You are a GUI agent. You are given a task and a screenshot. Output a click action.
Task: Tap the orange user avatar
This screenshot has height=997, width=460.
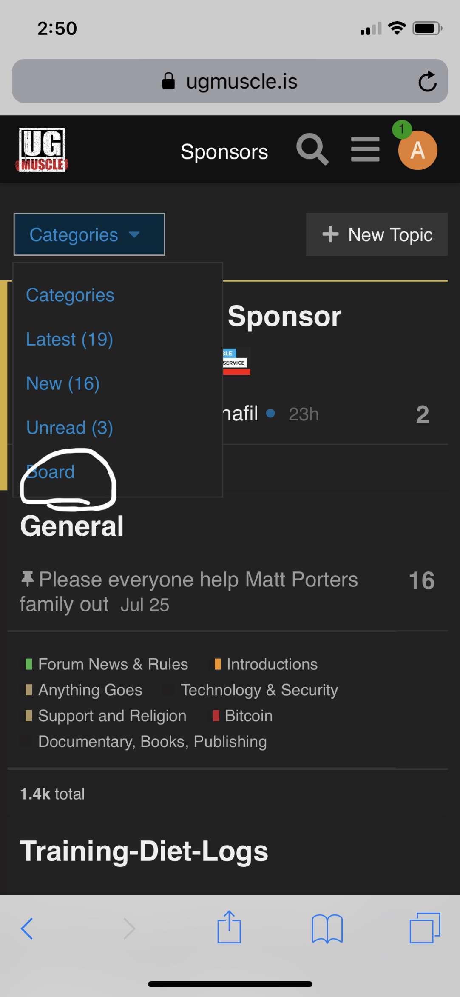click(x=417, y=150)
